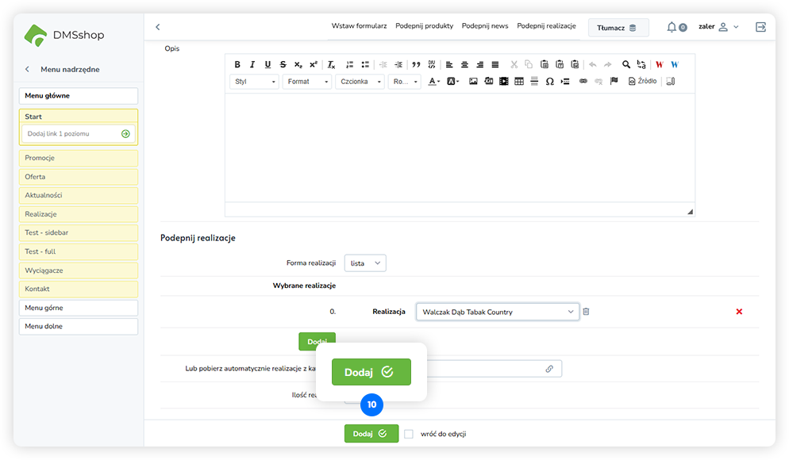The width and height of the screenshot is (789, 460).
Task: Expand the Forma realizacji 'lista' dropdown
Action: (x=365, y=263)
